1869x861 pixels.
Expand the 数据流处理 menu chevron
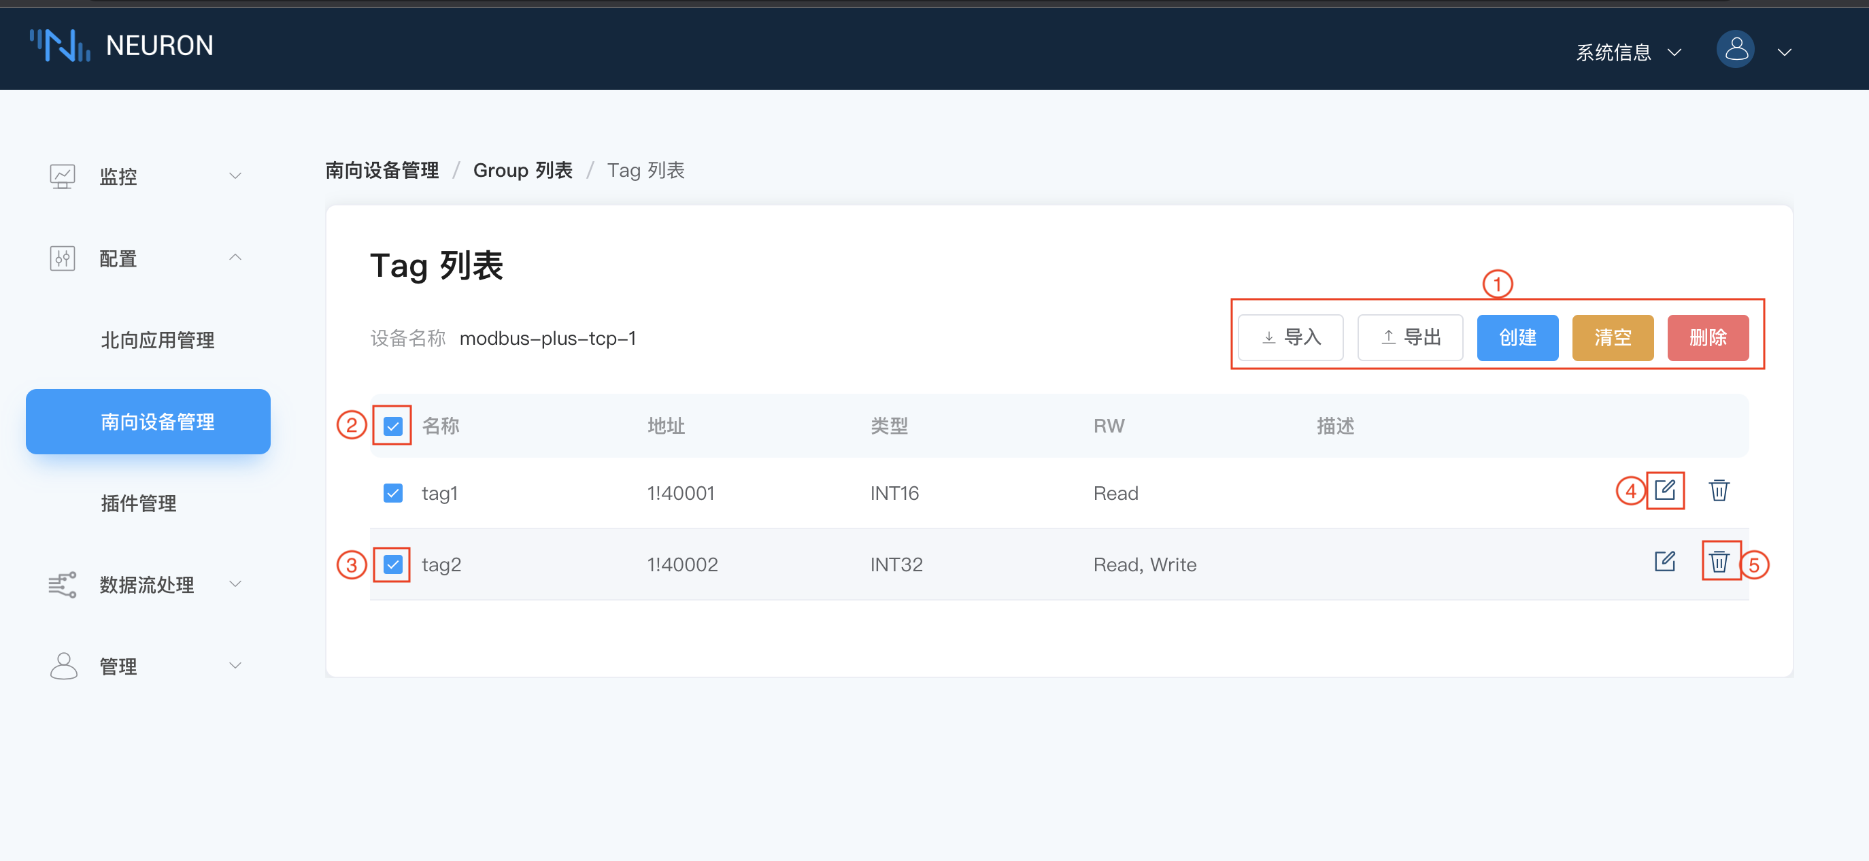tap(235, 584)
